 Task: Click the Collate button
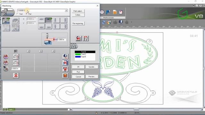pyautogui.click(x=78, y=15)
